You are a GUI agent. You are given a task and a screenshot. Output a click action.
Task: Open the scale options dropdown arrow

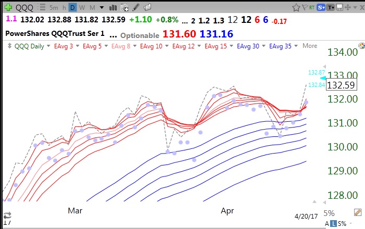tap(350, 224)
